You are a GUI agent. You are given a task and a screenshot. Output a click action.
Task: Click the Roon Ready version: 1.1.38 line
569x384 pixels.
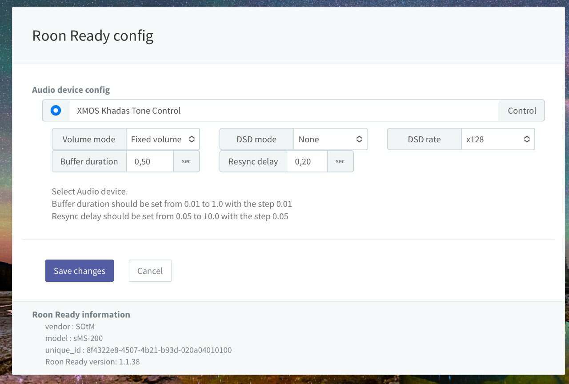pyautogui.click(x=92, y=362)
